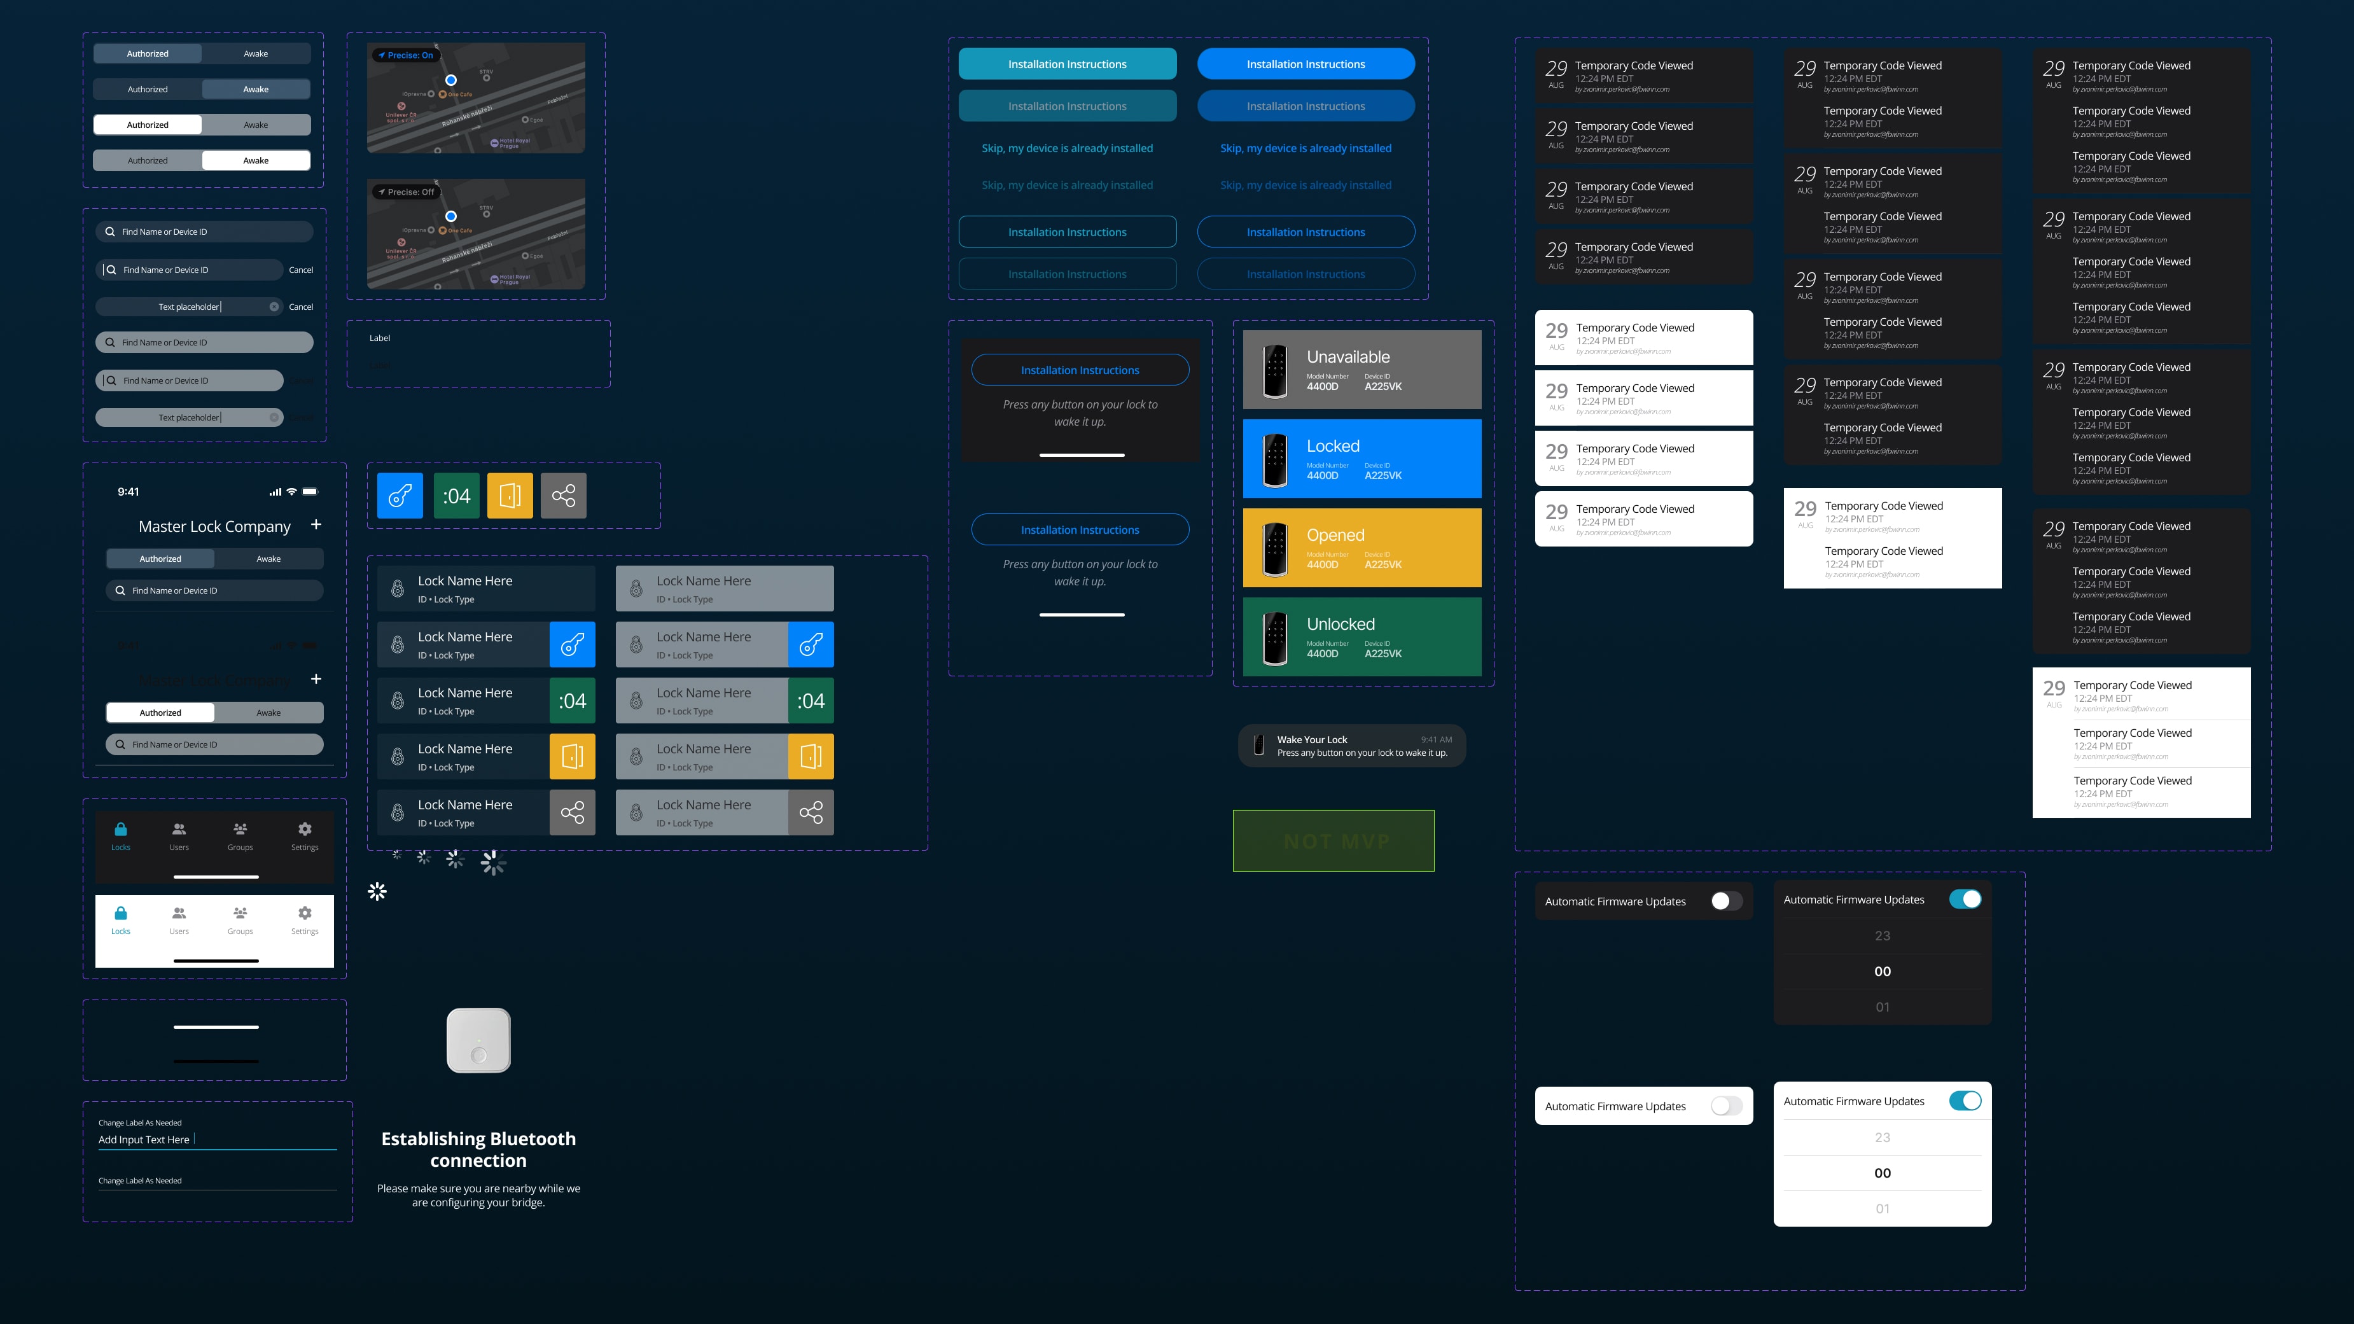Click the standalone blue key icon tile

click(400, 495)
